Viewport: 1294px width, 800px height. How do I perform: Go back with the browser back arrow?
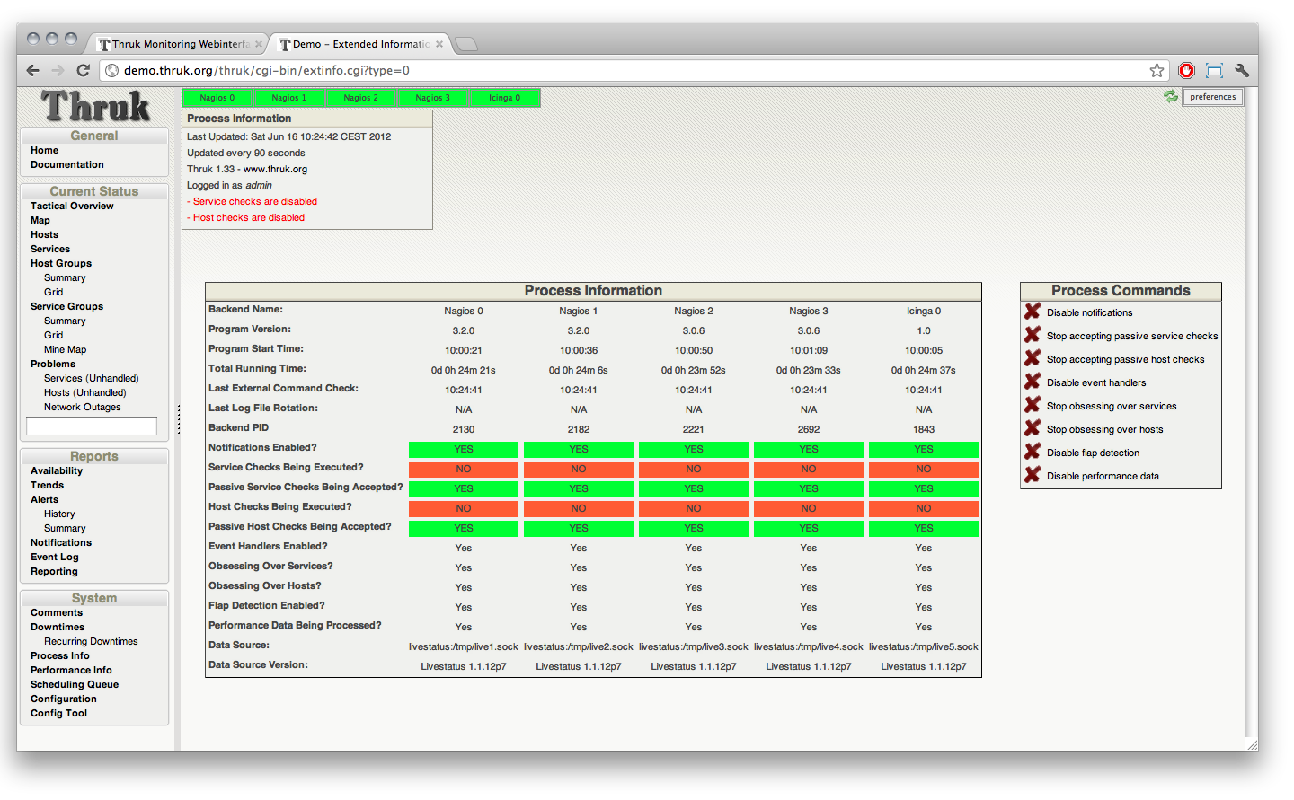[33, 70]
